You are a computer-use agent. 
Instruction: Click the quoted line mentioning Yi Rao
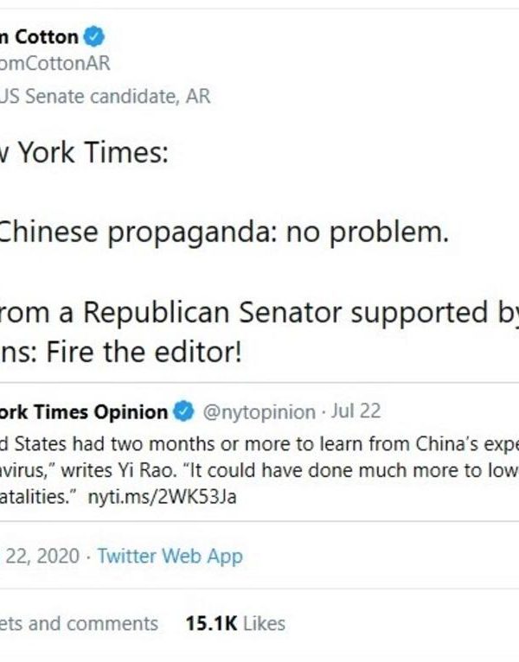click(x=259, y=469)
